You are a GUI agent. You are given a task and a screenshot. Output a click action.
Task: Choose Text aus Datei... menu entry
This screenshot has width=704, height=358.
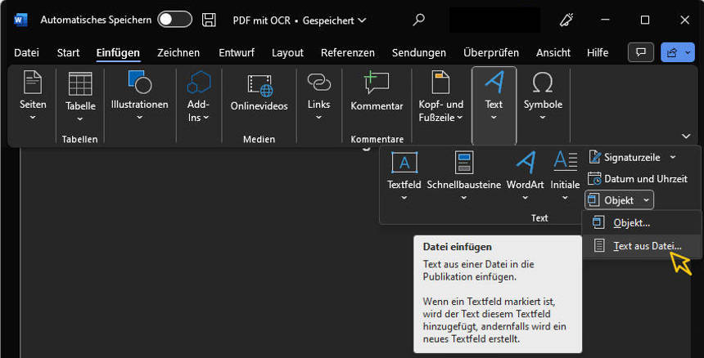(642, 246)
